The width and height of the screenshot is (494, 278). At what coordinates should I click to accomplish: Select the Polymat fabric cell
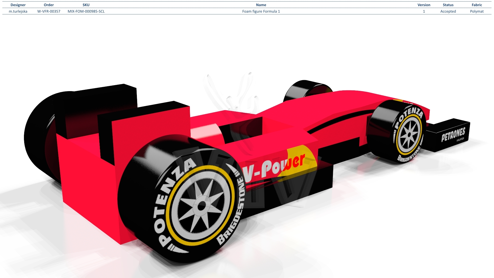pyautogui.click(x=477, y=11)
